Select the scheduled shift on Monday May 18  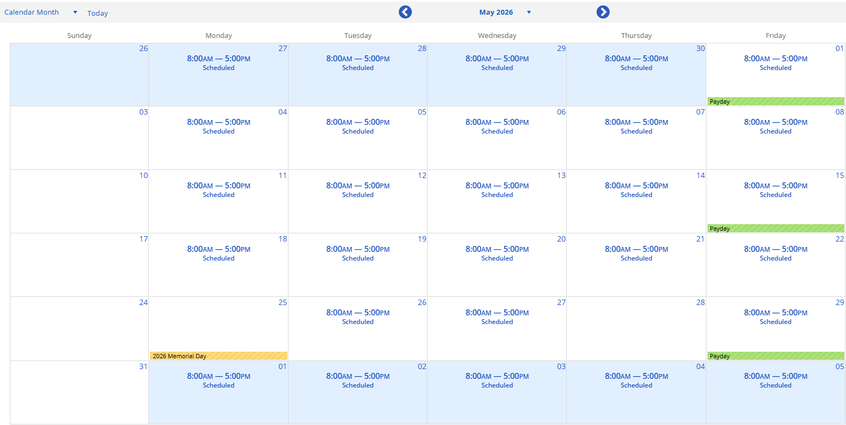pyautogui.click(x=218, y=253)
